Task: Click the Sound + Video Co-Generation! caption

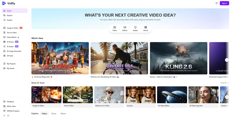Action: tap(164, 77)
